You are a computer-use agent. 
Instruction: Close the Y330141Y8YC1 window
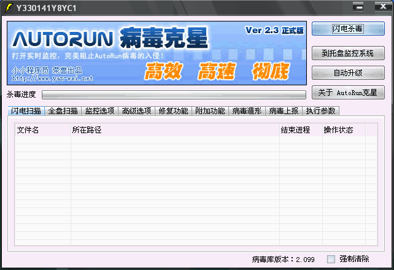click(383, 7)
